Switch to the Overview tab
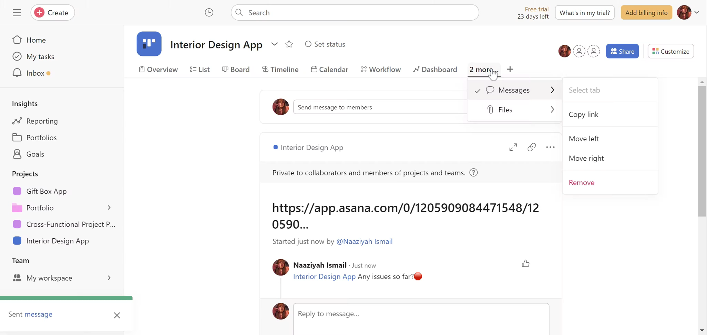The height and width of the screenshot is (335, 707). (158, 69)
